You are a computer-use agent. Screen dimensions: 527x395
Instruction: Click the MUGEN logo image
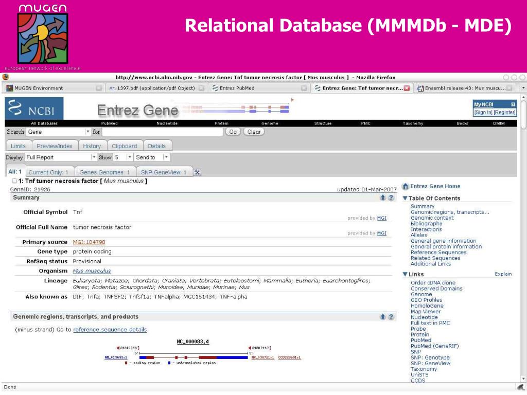(x=43, y=38)
